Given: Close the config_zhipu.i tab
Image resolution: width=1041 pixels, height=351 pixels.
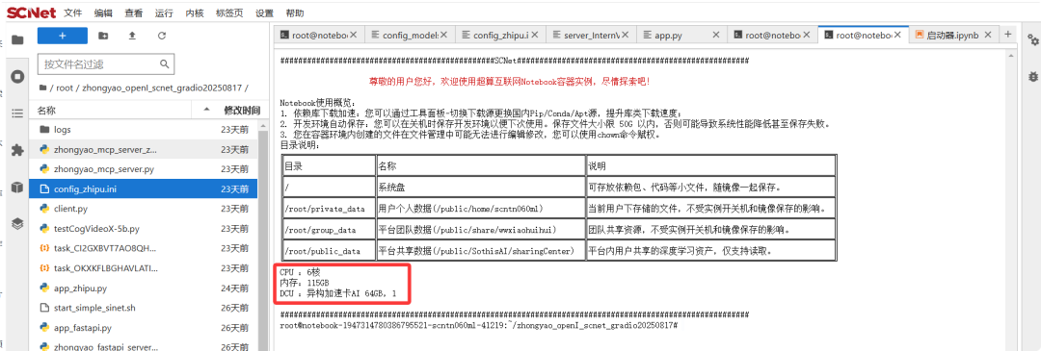Looking at the screenshot, I should coord(534,35).
